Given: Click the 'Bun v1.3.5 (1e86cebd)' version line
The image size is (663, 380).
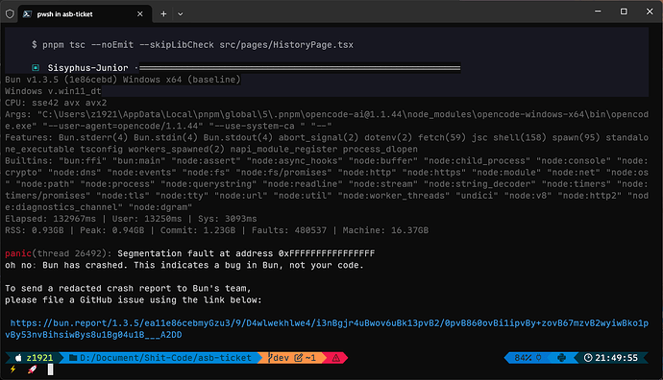Looking at the screenshot, I should (123, 80).
